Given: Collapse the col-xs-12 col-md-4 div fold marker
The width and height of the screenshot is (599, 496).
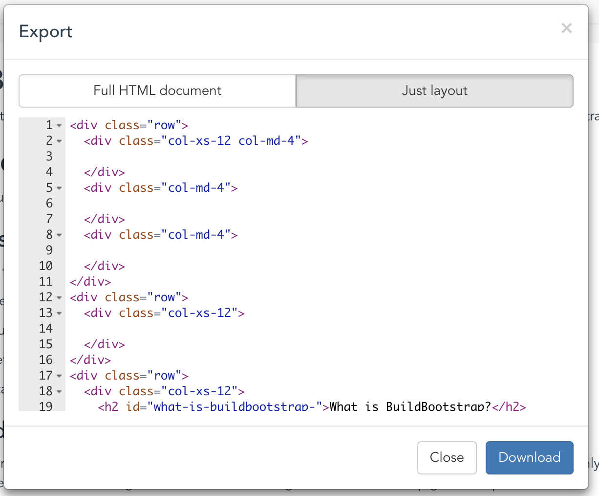Looking at the screenshot, I should pos(60,141).
